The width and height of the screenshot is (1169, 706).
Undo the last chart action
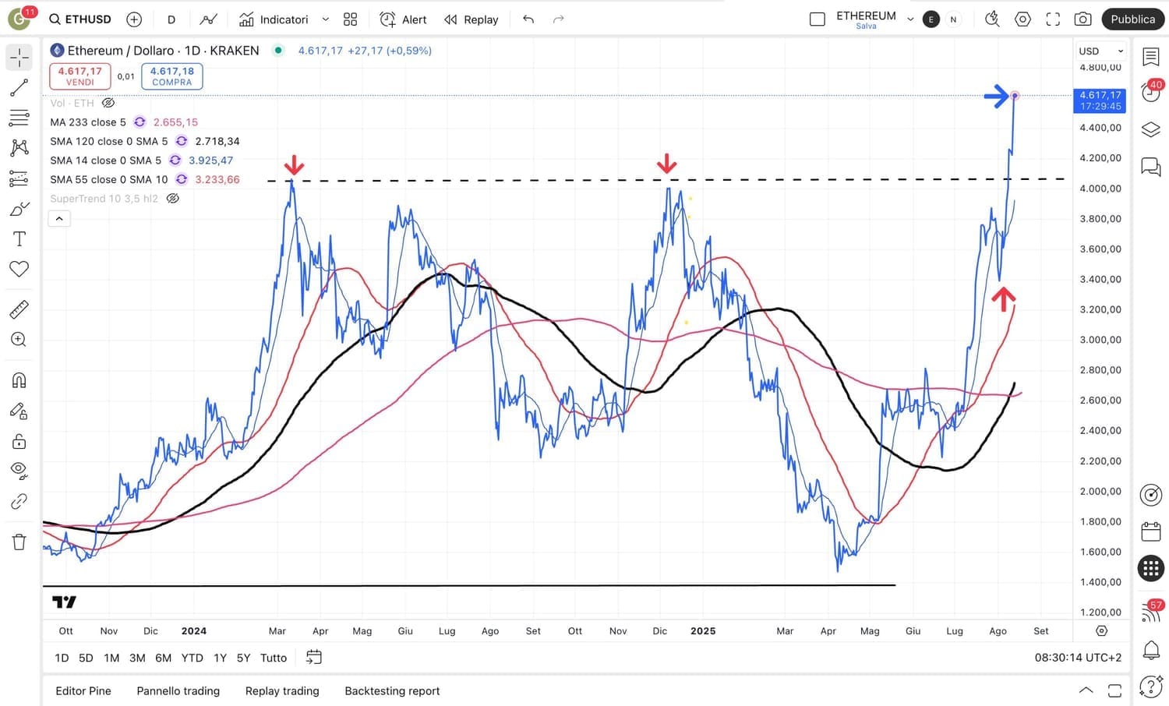point(528,19)
